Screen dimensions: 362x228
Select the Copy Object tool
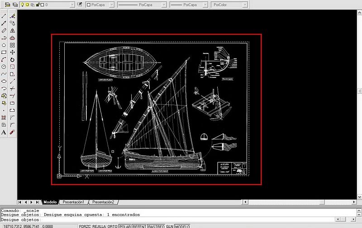(12, 24)
